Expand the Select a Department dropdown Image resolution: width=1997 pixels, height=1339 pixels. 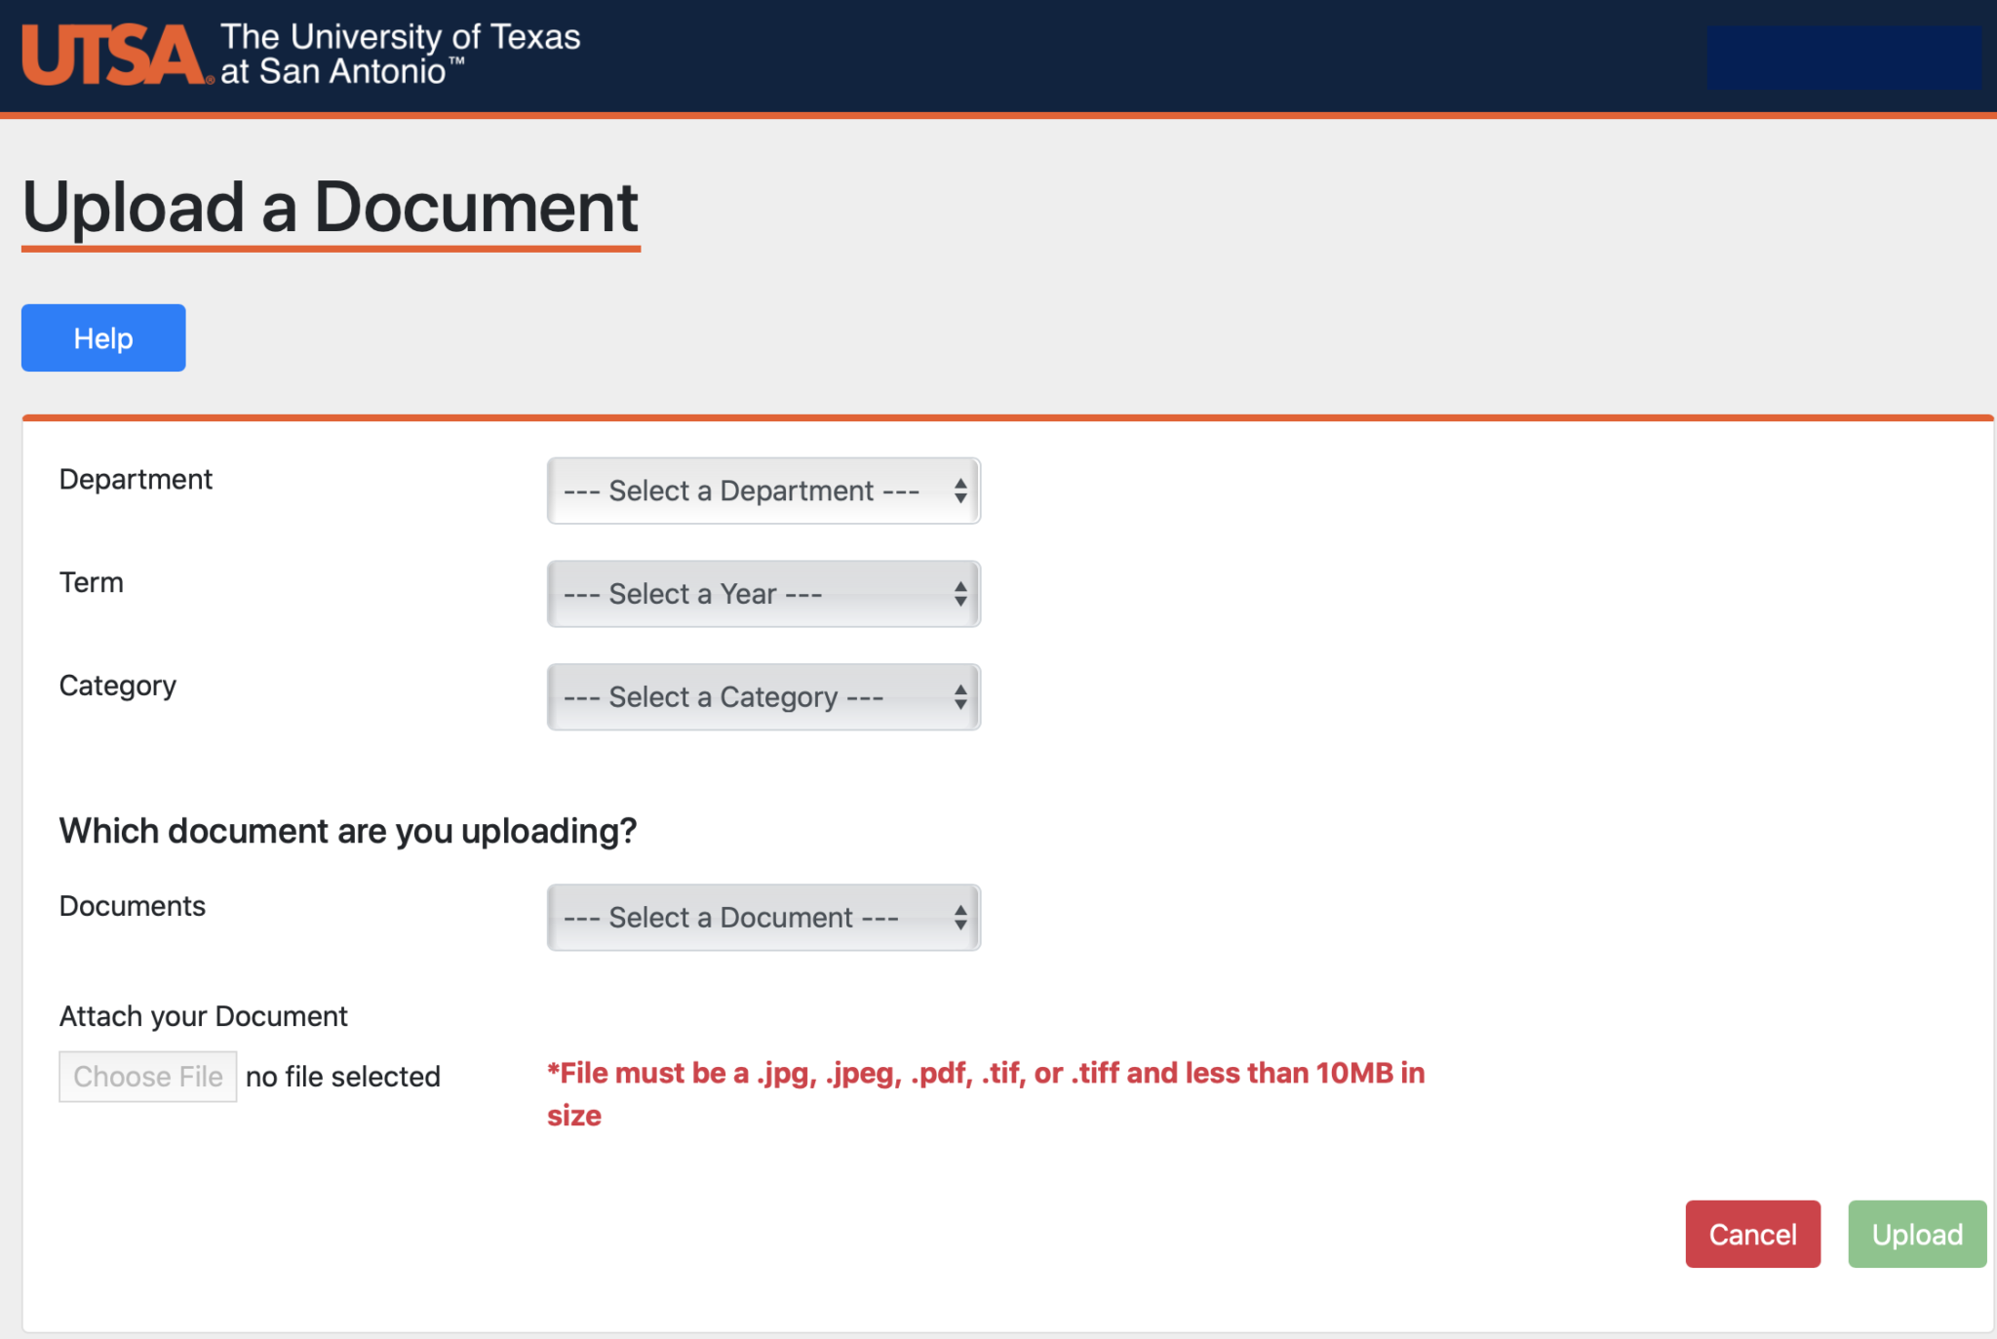(762, 491)
